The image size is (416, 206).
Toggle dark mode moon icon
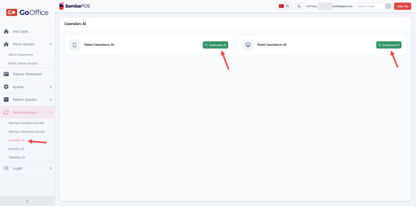point(299,6)
